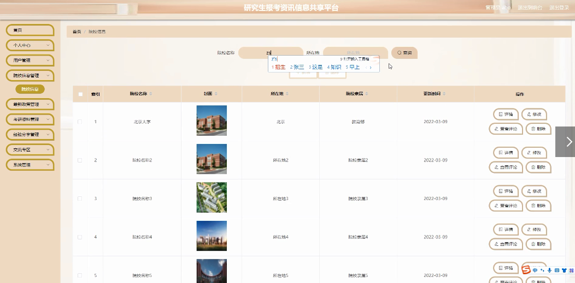Sort the table by 所在地 column icon
Image resolution: width=575 pixels, height=283 pixels.
pos(287,94)
